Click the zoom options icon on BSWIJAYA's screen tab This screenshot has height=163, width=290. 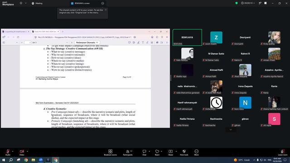103,3
